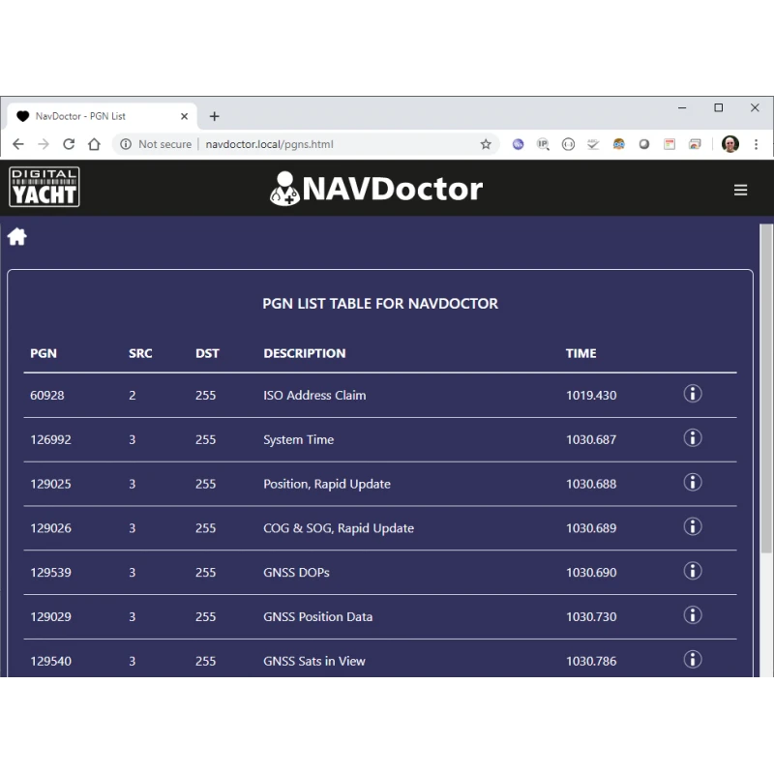Open Chrome's three-dot menu
This screenshot has width=774, height=774.
click(x=756, y=144)
